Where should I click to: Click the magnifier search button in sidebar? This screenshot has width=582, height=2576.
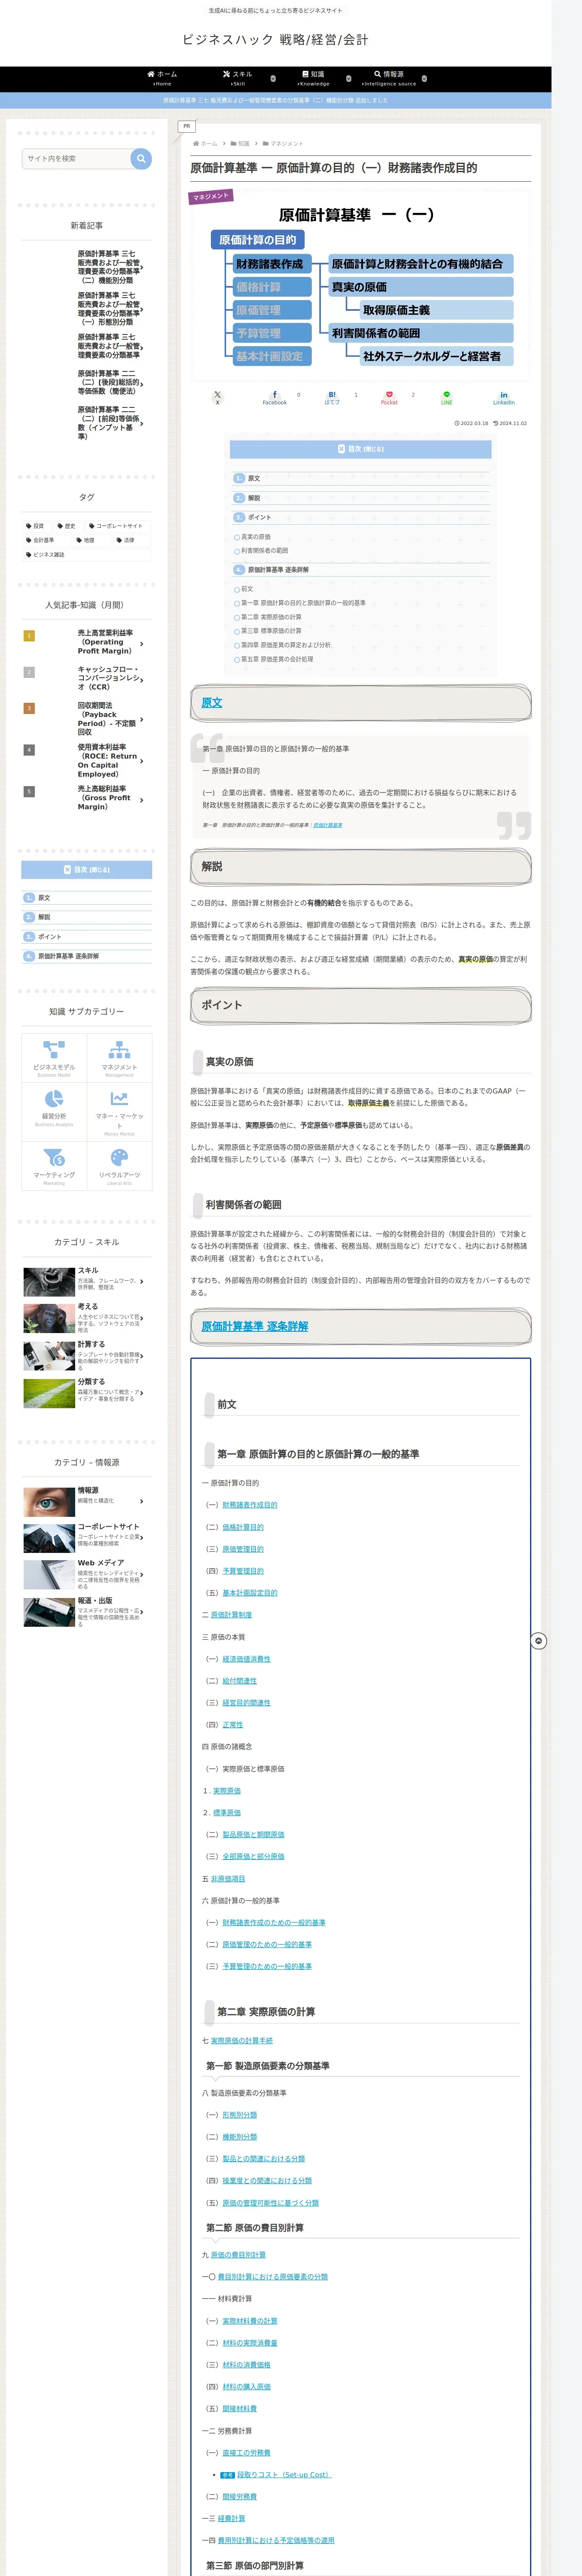[x=141, y=159]
